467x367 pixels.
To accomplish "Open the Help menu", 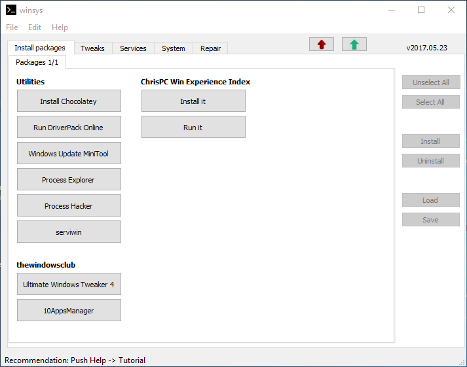I will [x=60, y=27].
